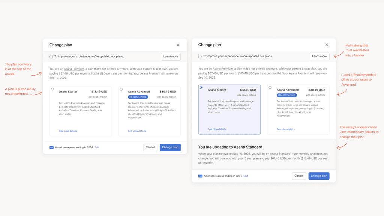Click Recommended pill in left dialog
Screen dimensions: 384x216
pyautogui.click(x=138, y=97)
